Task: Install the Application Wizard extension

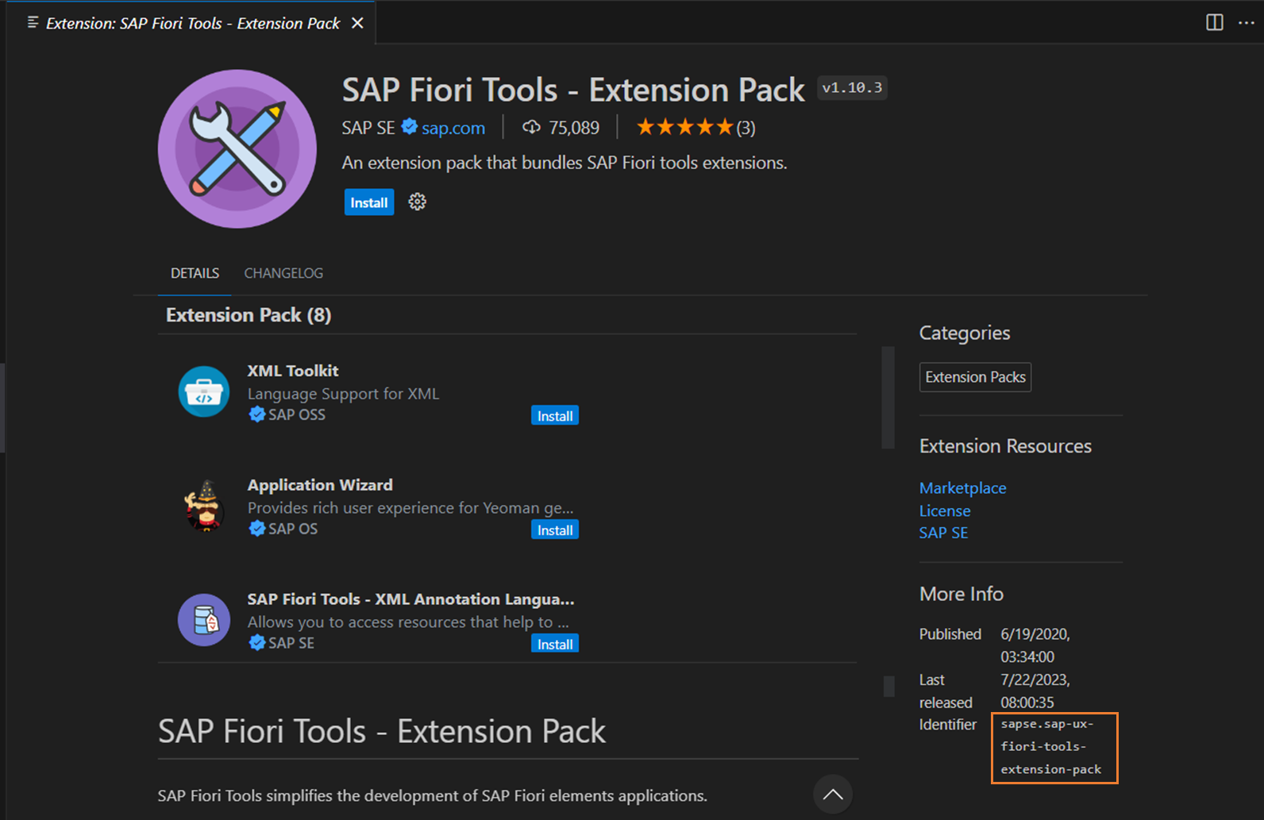Action: tap(554, 530)
